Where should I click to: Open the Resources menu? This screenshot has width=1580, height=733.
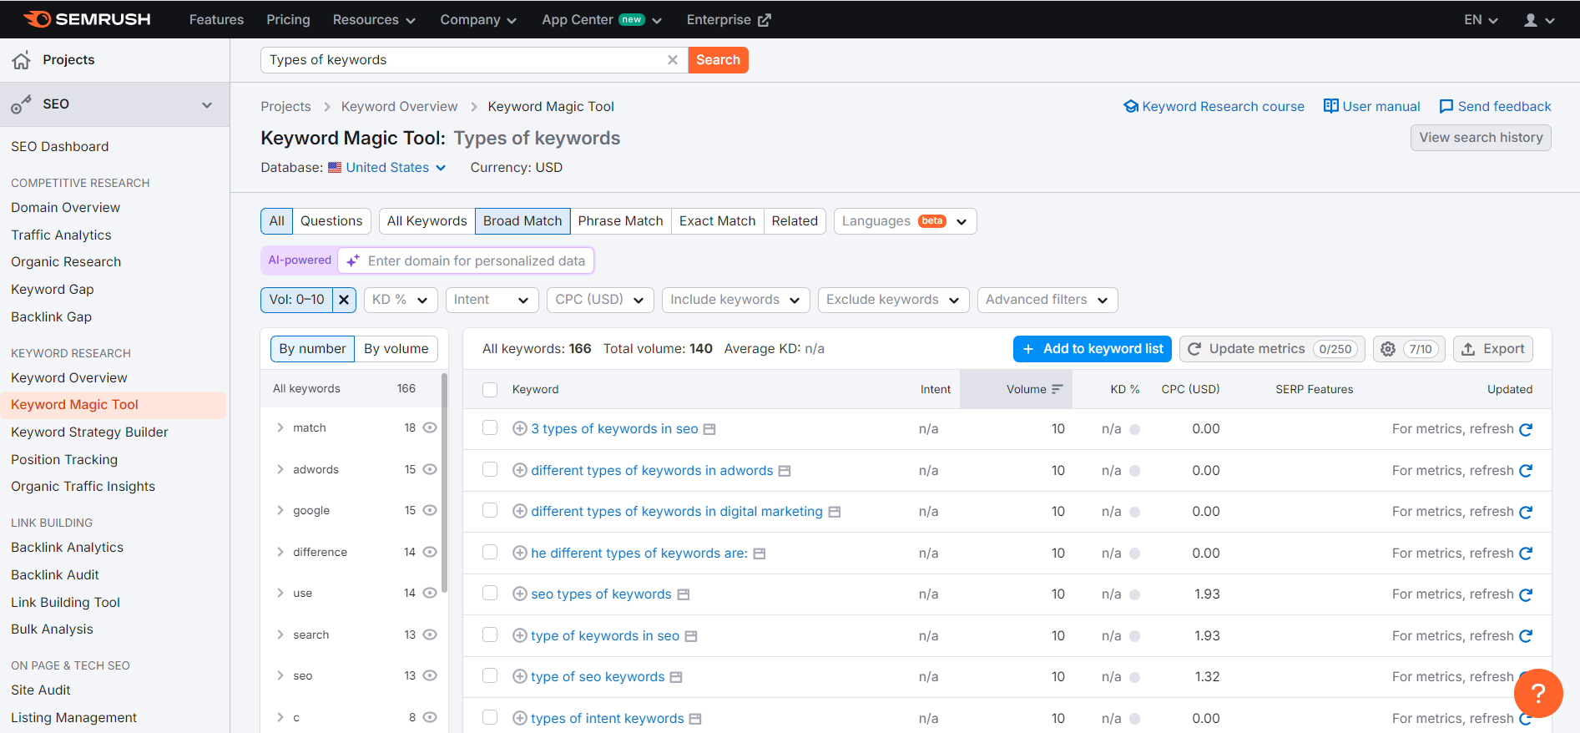pyautogui.click(x=374, y=20)
